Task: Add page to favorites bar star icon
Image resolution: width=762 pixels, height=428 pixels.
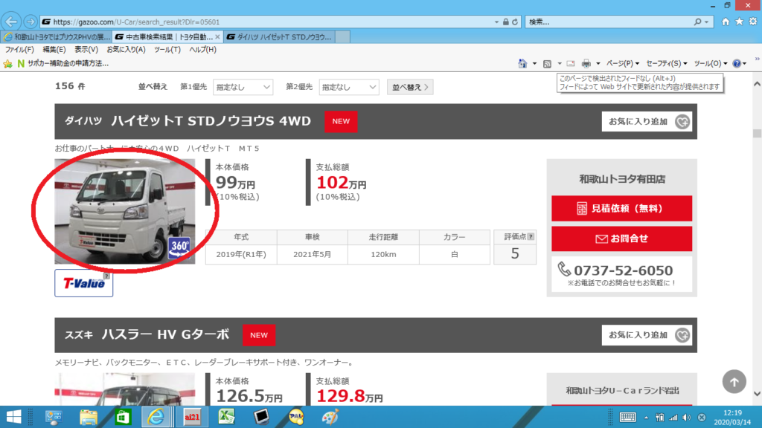Action: pyautogui.click(x=7, y=64)
